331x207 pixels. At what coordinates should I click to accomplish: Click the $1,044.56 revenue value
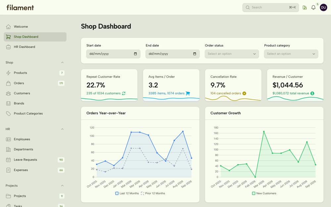(288, 85)
